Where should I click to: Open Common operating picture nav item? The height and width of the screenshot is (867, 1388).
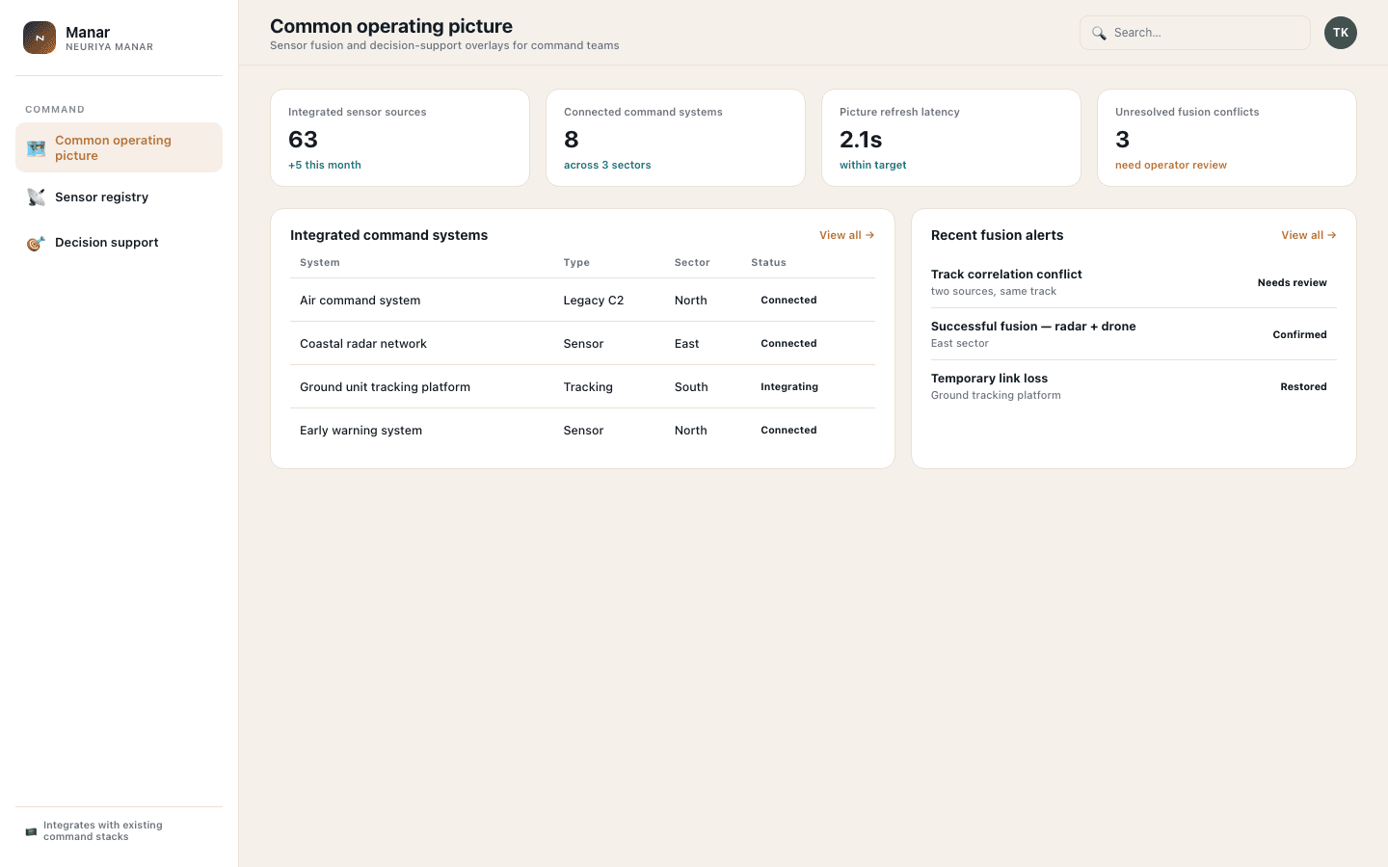point(120,147)
